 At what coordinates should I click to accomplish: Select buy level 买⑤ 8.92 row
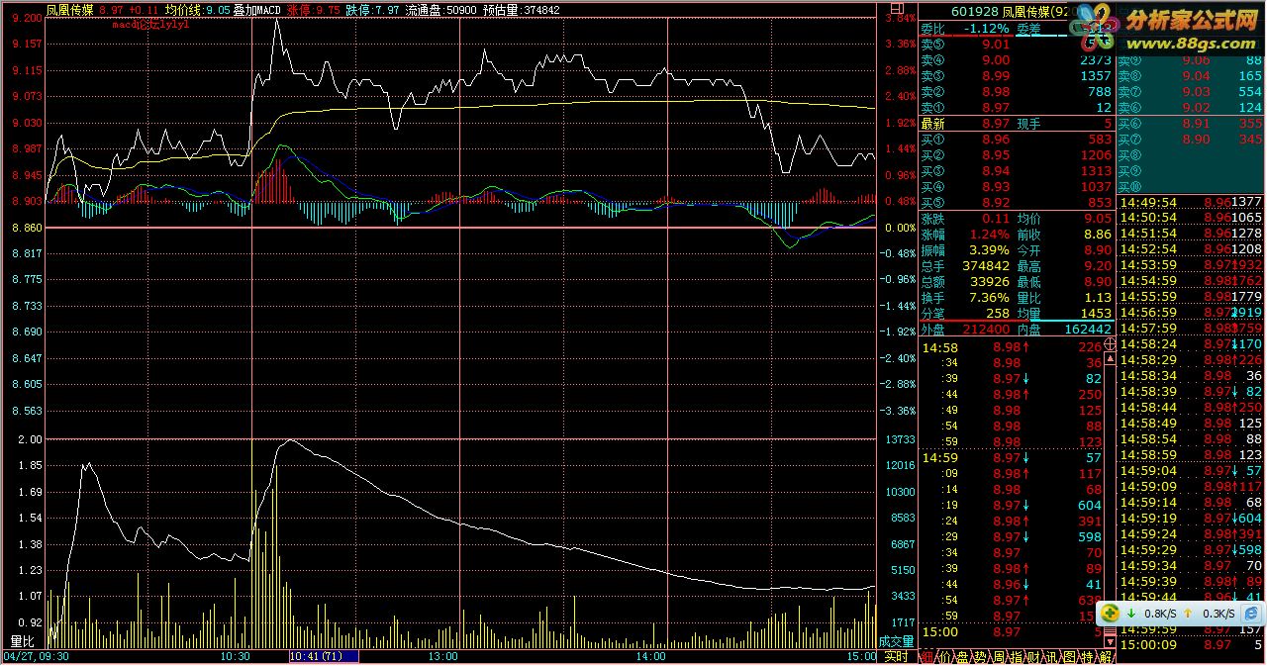(x=1017, y=203)
